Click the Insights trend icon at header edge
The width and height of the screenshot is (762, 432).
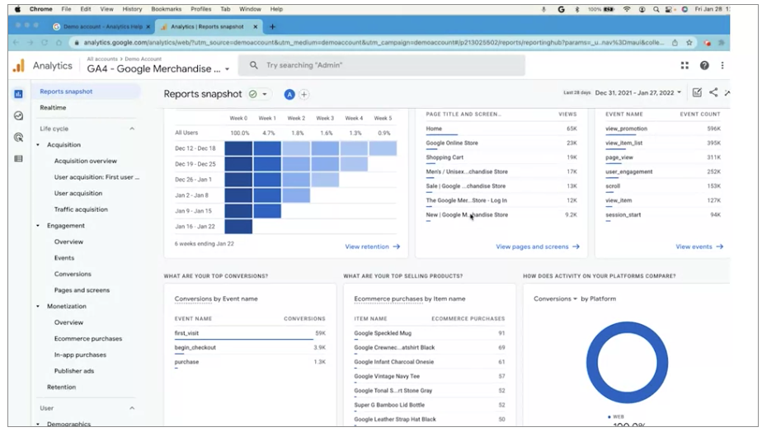[x=727, y=92]
